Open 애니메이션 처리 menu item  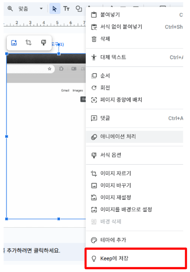click(x=134, y=137)
